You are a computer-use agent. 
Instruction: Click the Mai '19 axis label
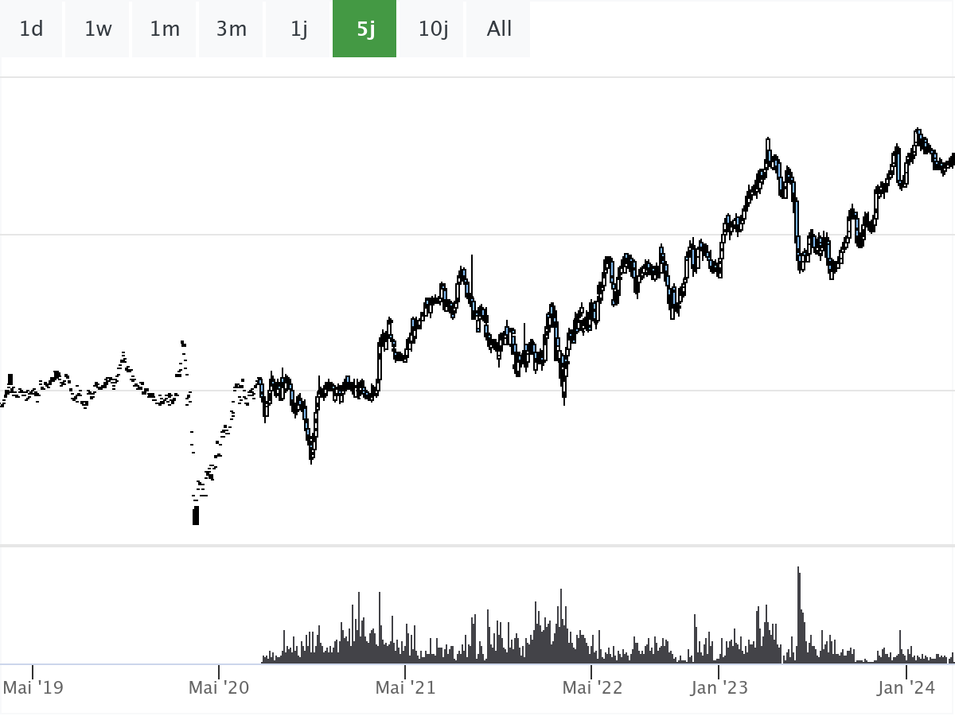tap(33, 687)
